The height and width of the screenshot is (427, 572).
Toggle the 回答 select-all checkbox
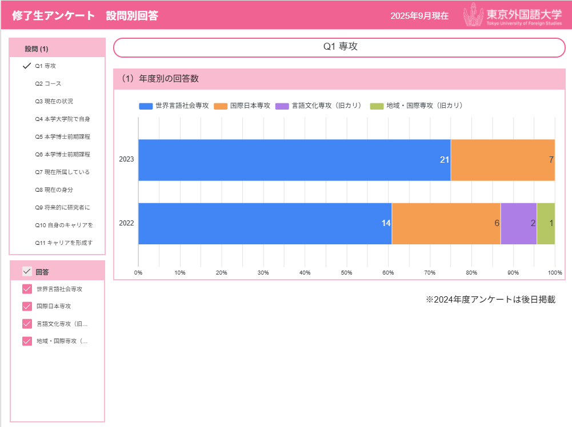[27, 271]
